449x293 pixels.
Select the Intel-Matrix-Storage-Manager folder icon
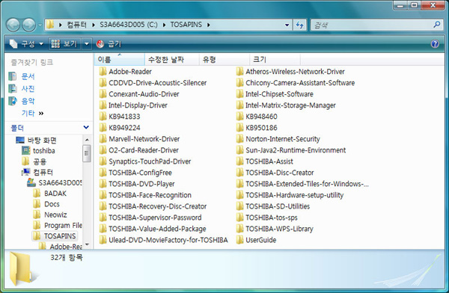(239, 105)
